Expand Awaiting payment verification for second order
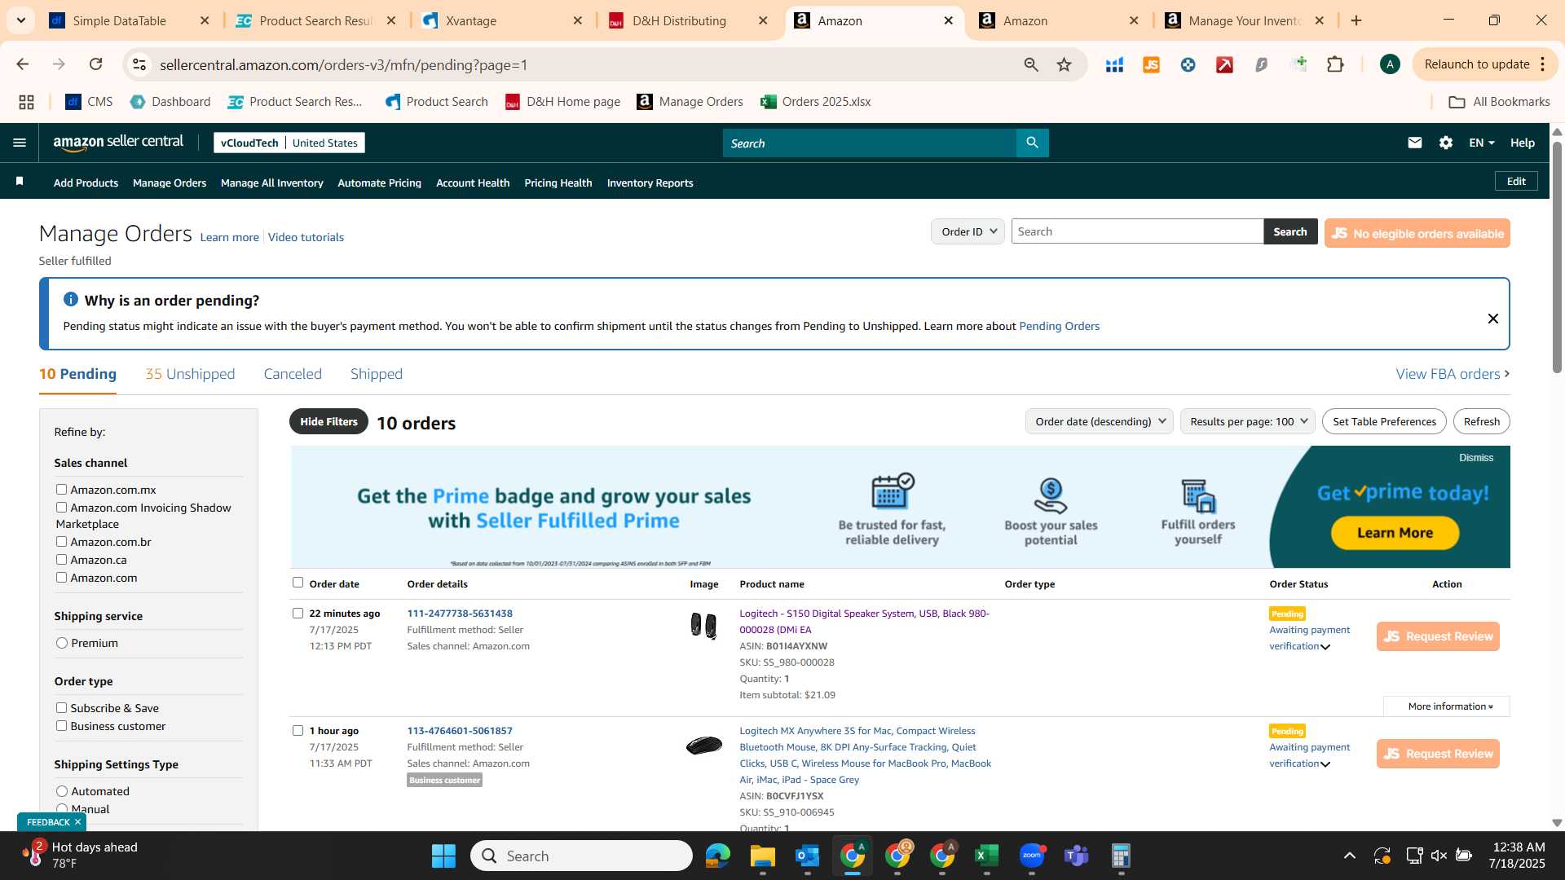1565x880 pixels. pyautogui.click(x=1325, y=764)
